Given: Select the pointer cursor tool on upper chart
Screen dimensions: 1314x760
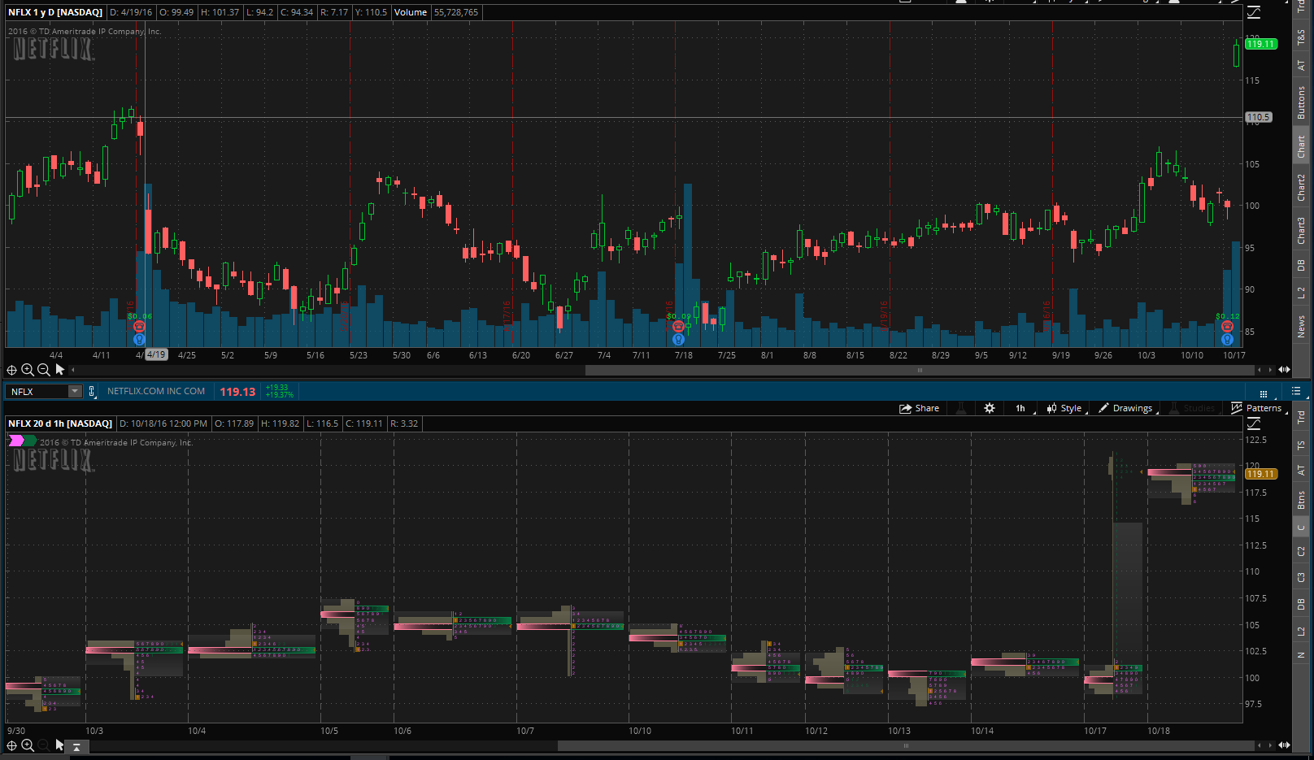Looking at the screenshot, I should tap(59, 370).
